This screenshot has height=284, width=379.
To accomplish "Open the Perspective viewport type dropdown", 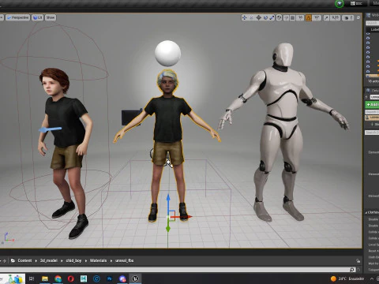I will pyautogui.click(x=17, y=17).
